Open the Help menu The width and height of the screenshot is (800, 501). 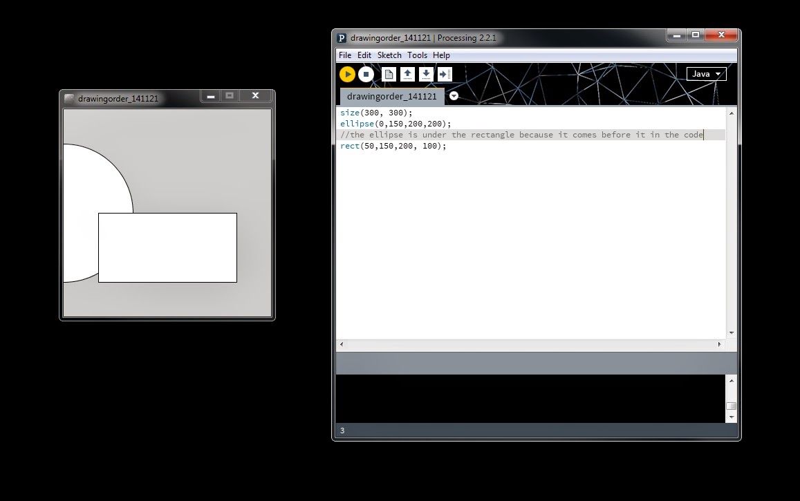441,55
